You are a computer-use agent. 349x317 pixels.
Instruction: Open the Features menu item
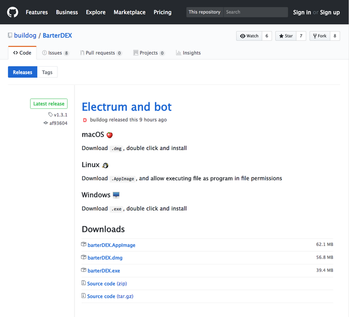[x=37, y=12]
